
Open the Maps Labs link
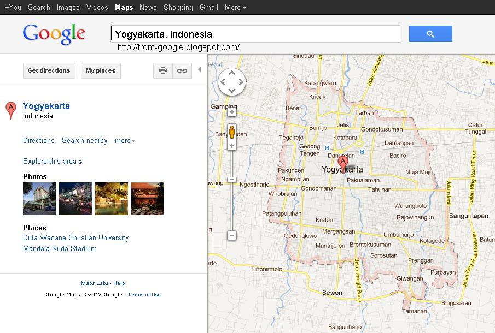pyautogui.click(x=95, y=283)
